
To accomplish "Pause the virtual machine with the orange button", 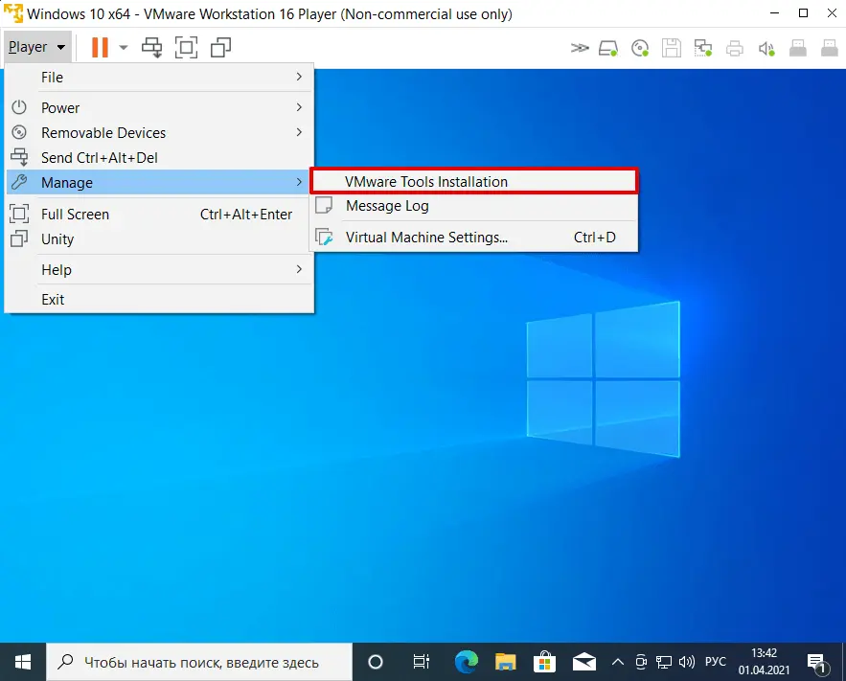I will (x=100, y=48).
